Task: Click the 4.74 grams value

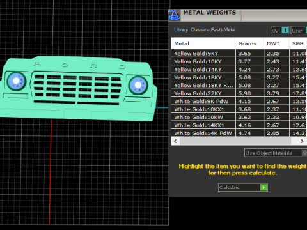Action: (244, 133)
